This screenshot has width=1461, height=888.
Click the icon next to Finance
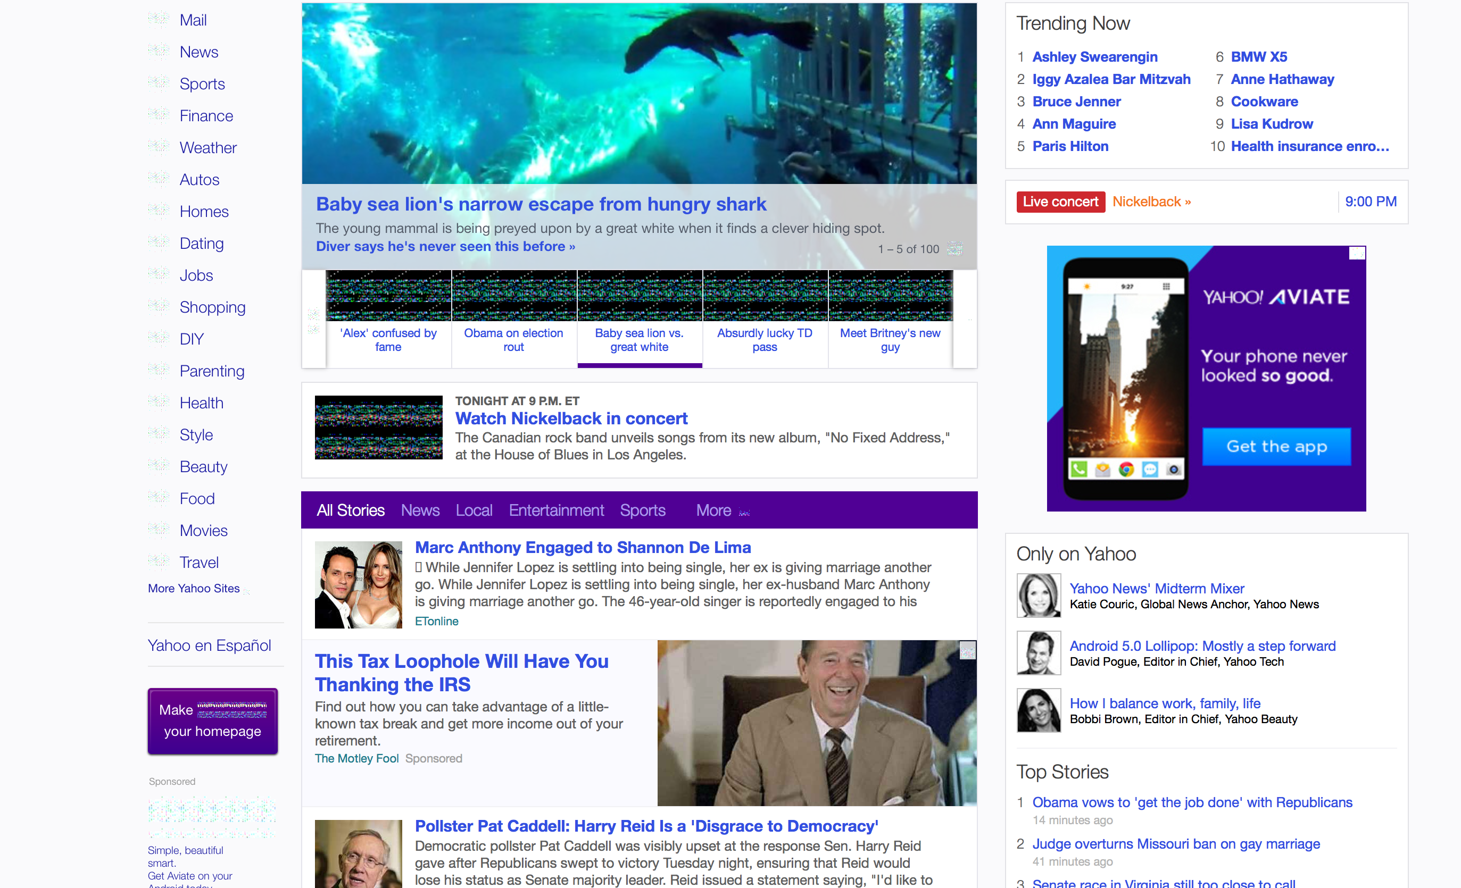[x=159, y=115]
